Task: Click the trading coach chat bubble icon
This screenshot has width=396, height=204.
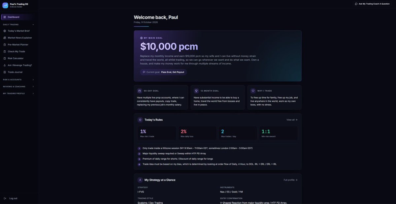Action: 356,4
